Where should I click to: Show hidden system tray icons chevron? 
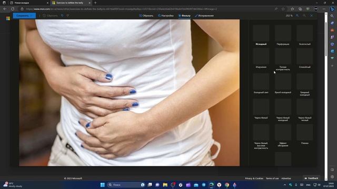click(285, 185)
